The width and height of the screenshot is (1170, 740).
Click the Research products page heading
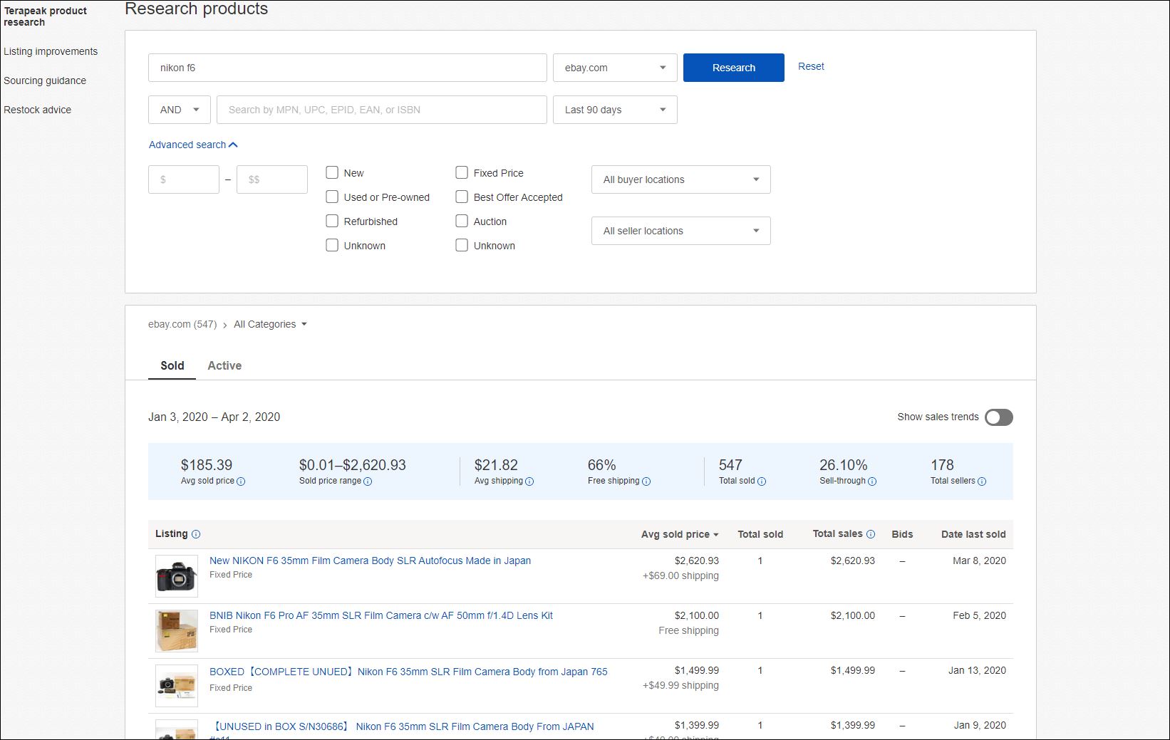click(x=197, y=9)
